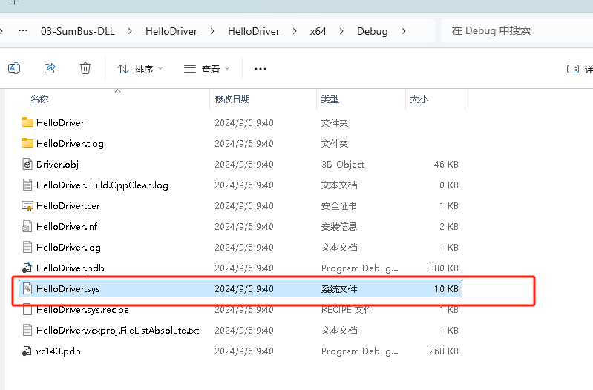Click the 3D Object type cell
The image size is (593, 390).
(x=343, y=165)
